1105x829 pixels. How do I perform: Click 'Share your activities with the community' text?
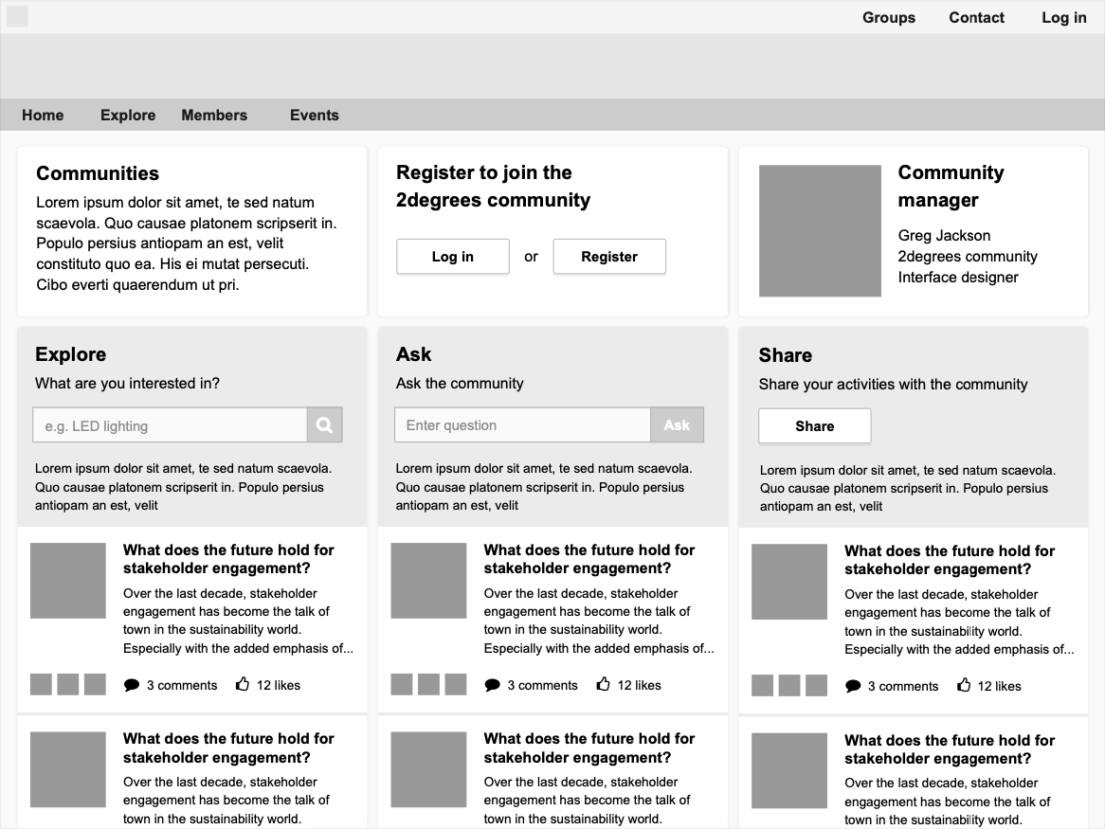coord(893,384)
